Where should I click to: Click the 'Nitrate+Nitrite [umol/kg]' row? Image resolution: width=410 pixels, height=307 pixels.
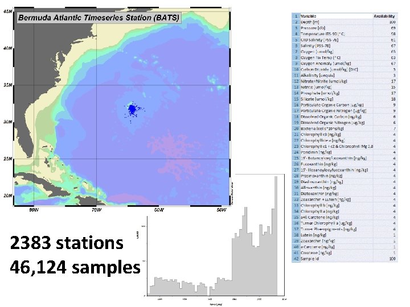point(345,81)
